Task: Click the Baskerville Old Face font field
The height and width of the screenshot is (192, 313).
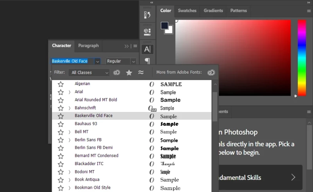Action: [72, 61]
